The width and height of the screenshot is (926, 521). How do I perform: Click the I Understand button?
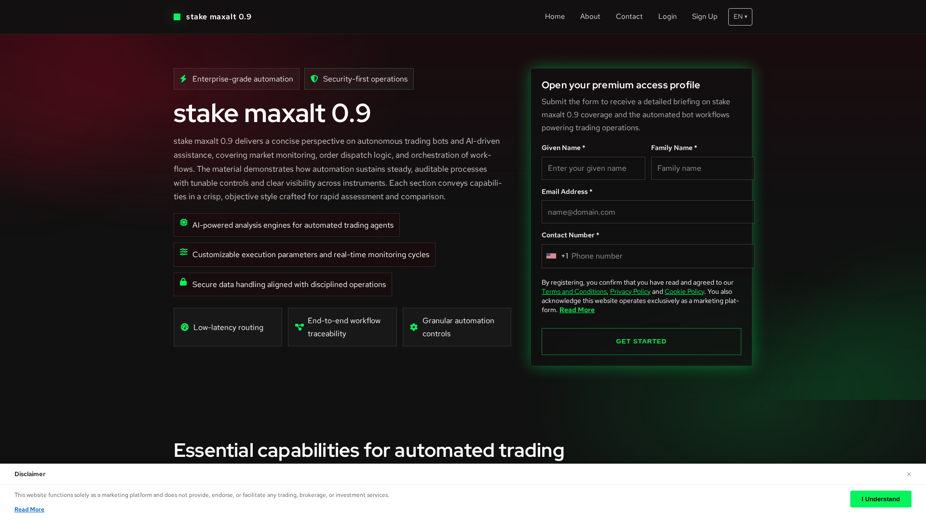click(881, 499)
